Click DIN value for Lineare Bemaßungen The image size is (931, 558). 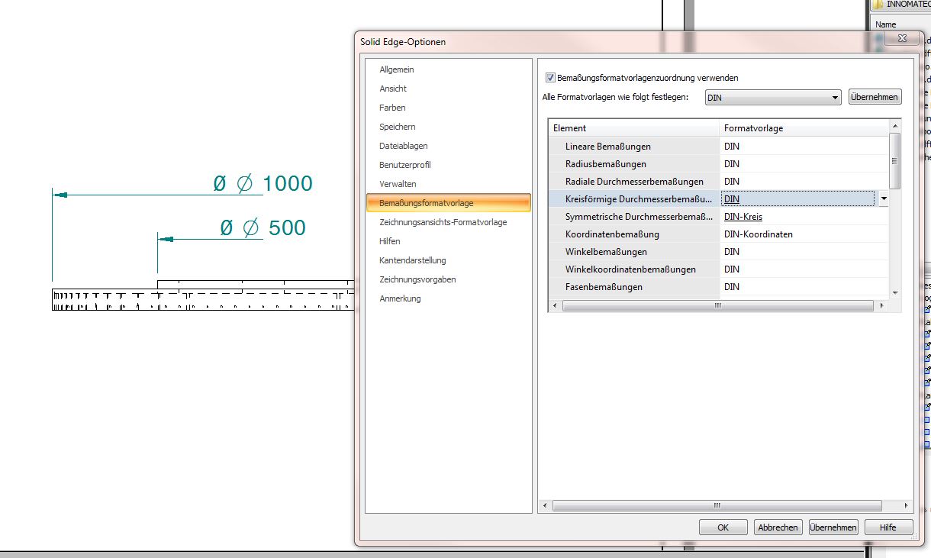pos(732,146)
